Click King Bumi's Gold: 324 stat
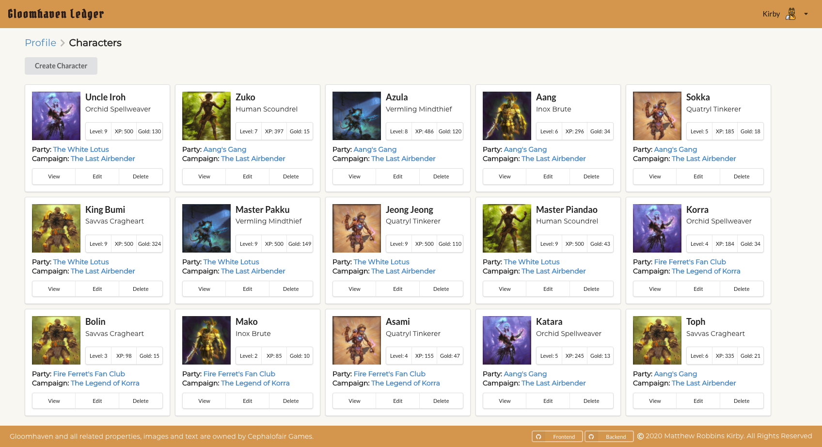The image size is (822, 447). click(149, 244)
